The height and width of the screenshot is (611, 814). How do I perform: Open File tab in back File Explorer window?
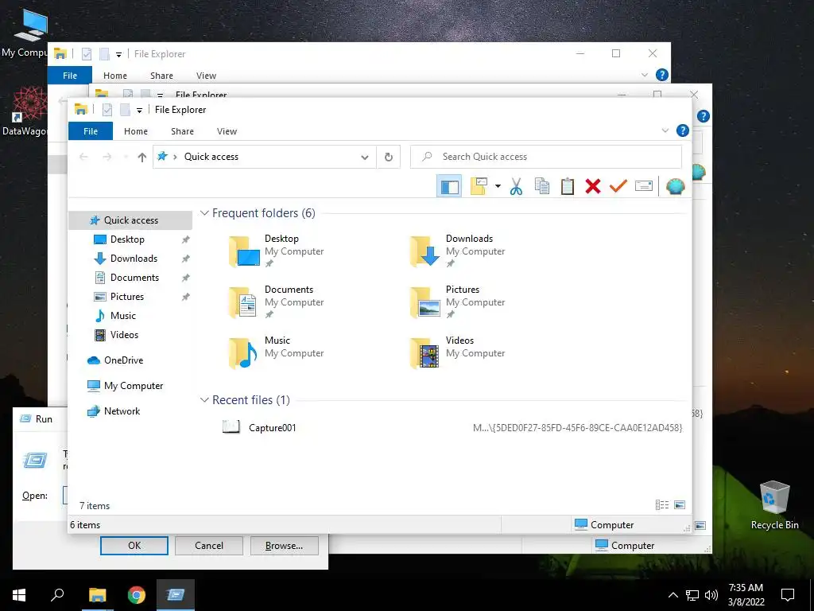70,76
